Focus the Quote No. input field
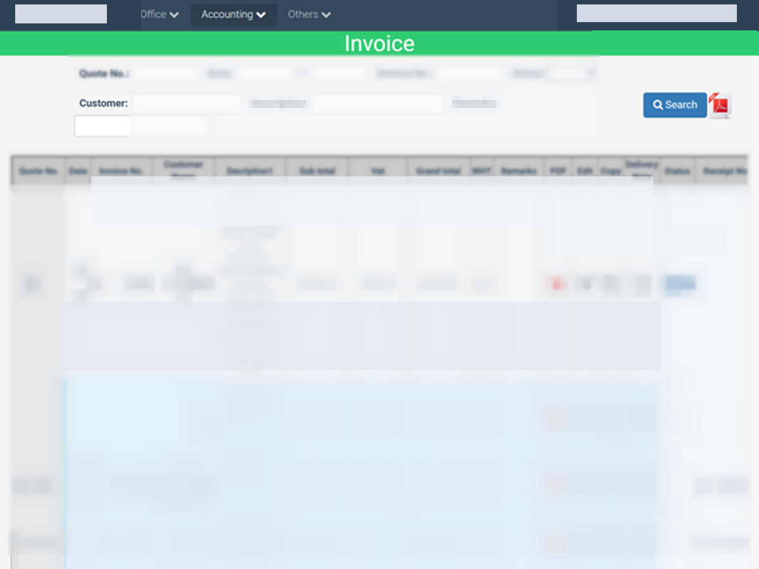This screenshot has width=759, height=569. coord(164,73)
